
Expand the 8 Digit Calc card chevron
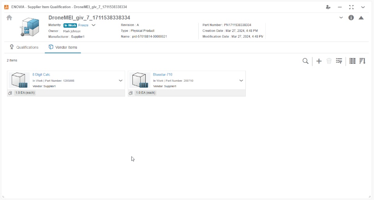[120, 81]
